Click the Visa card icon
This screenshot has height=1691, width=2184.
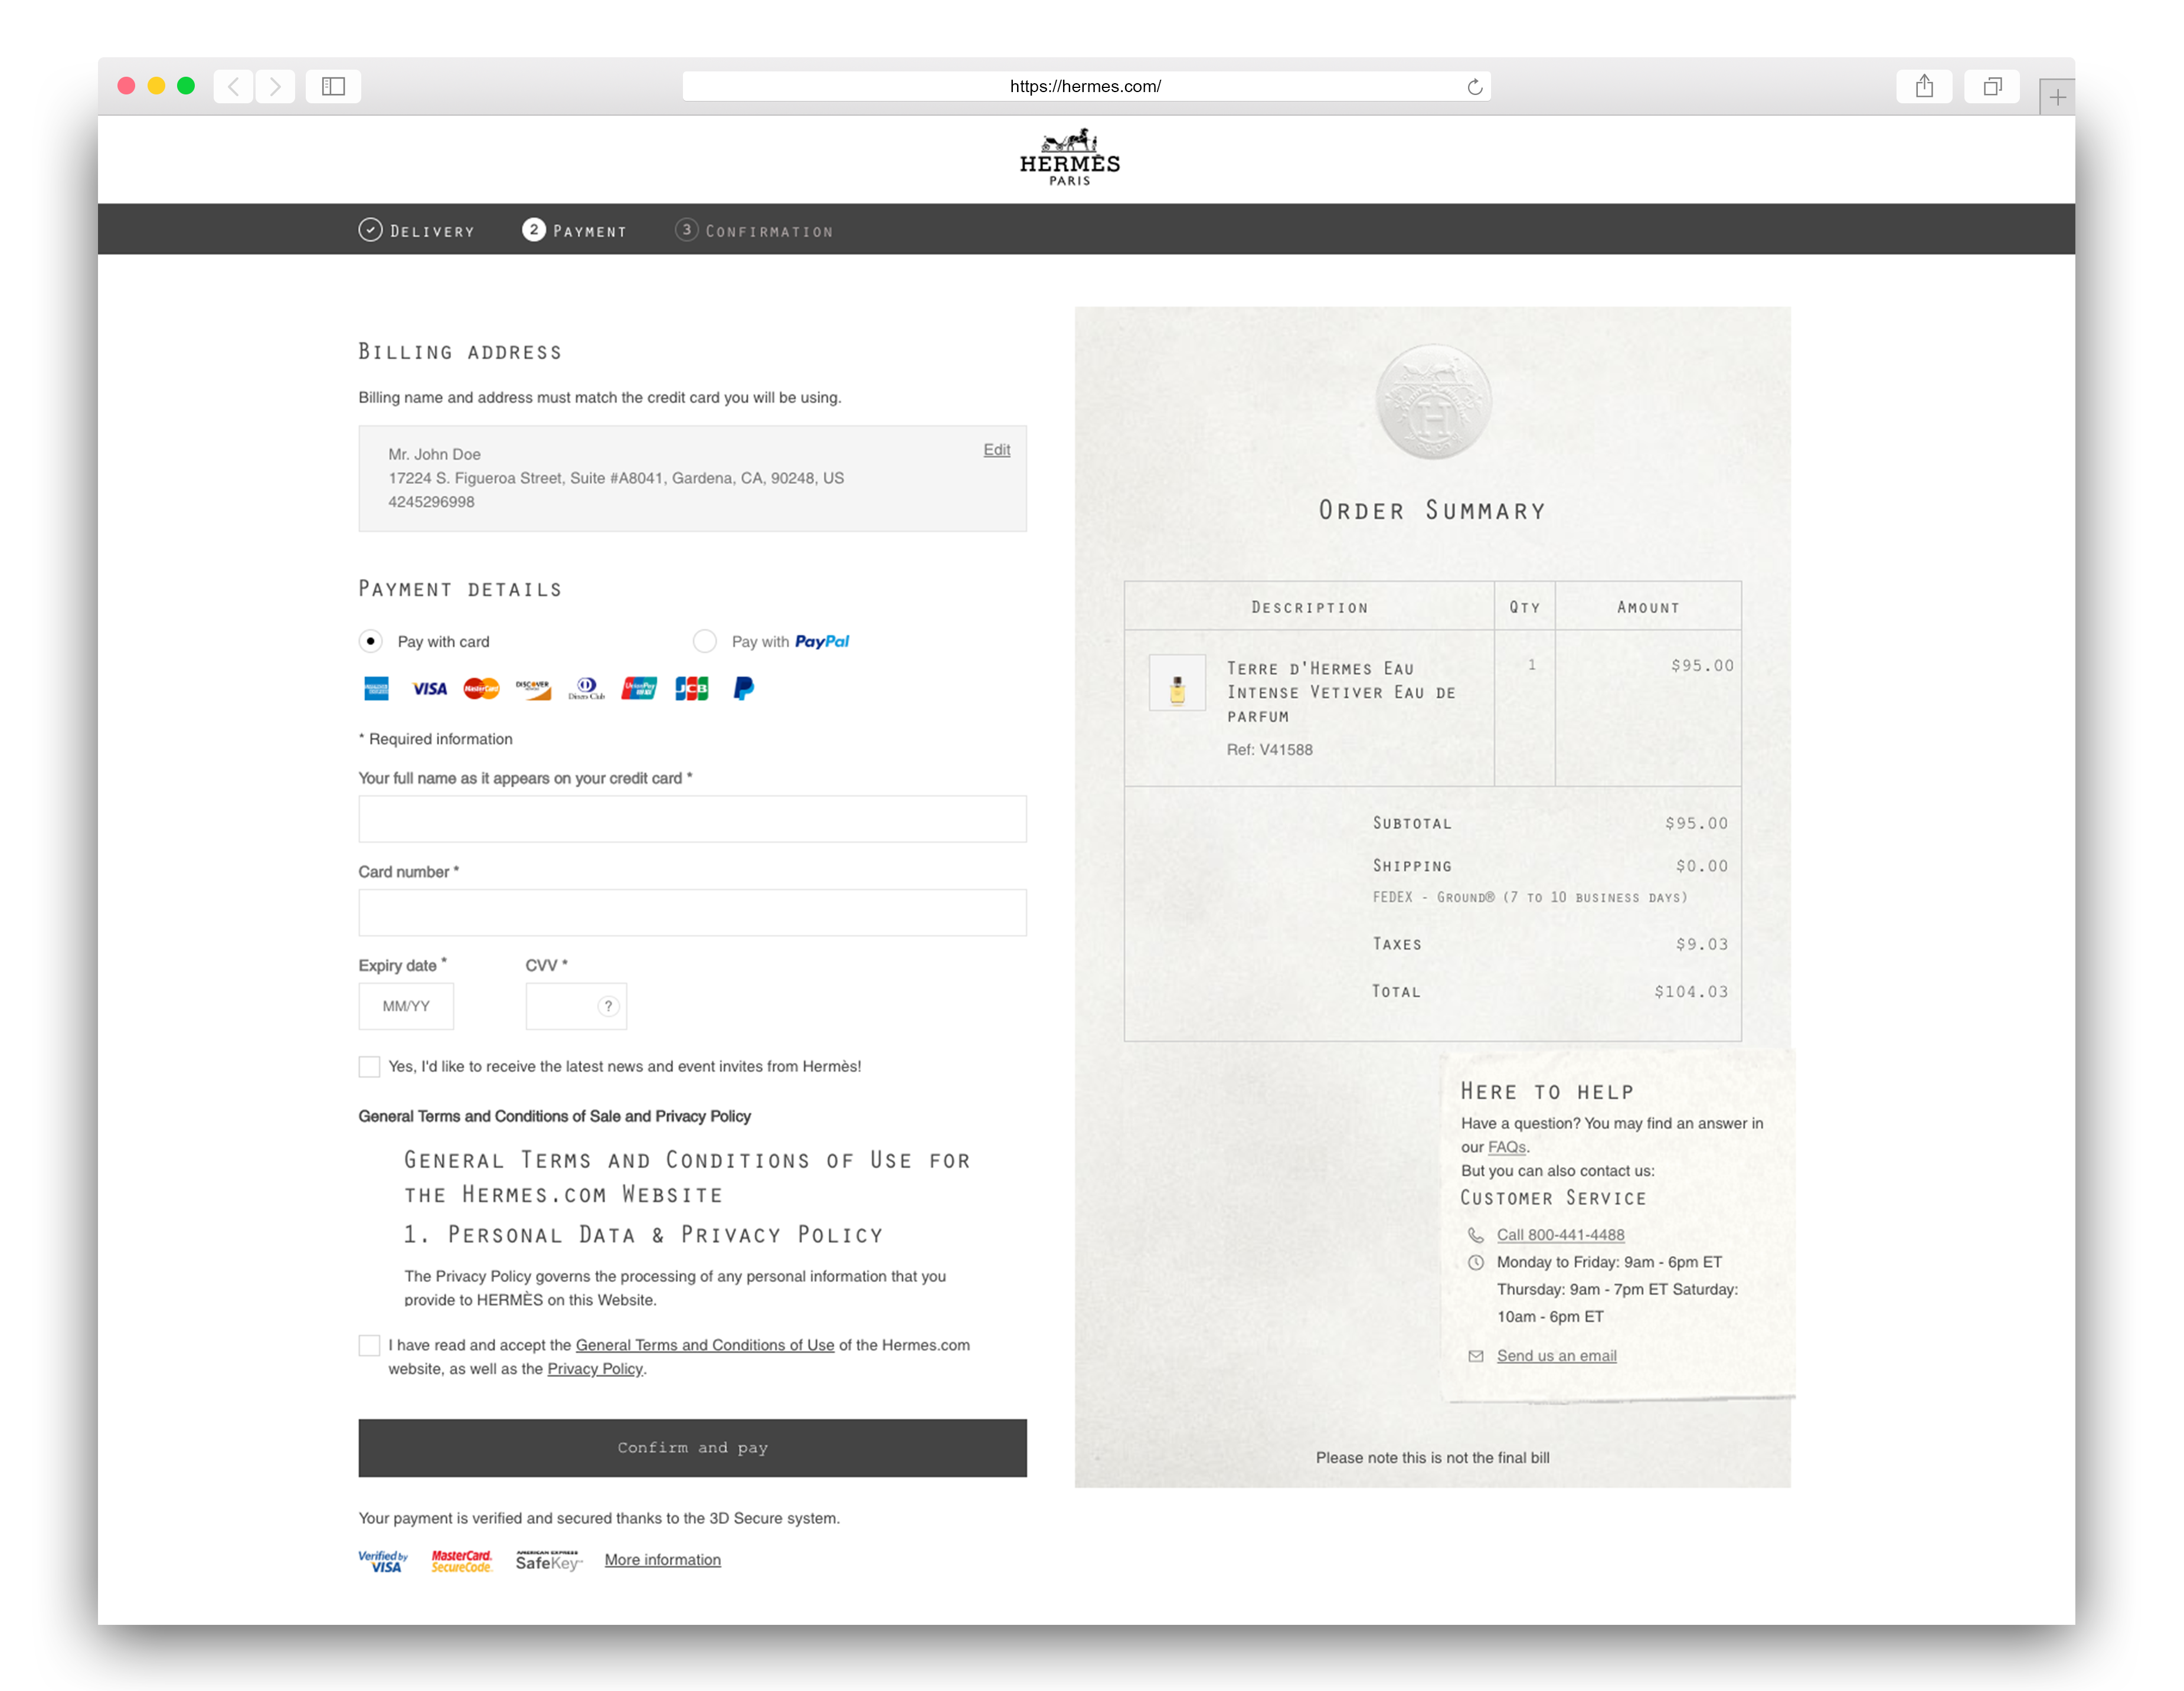(x=430, y=688)
